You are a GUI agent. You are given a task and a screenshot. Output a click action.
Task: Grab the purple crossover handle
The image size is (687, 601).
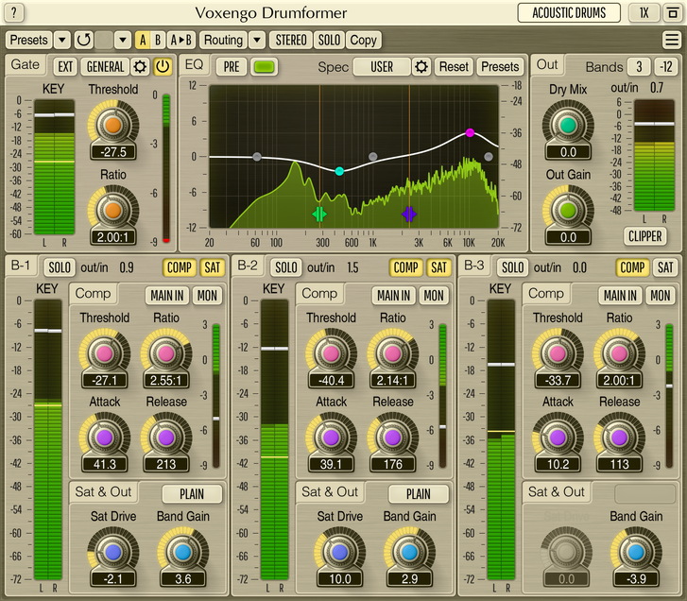[409, 215]
